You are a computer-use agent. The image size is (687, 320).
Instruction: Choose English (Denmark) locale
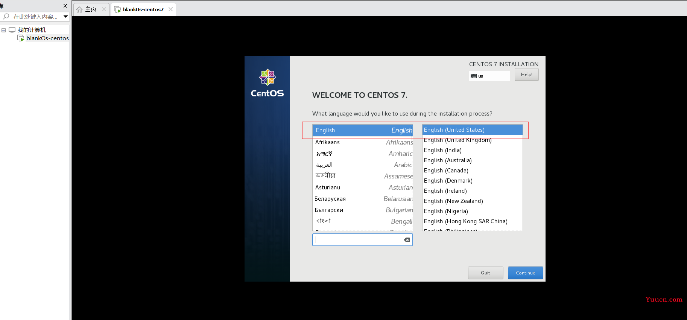pos(473,181)
